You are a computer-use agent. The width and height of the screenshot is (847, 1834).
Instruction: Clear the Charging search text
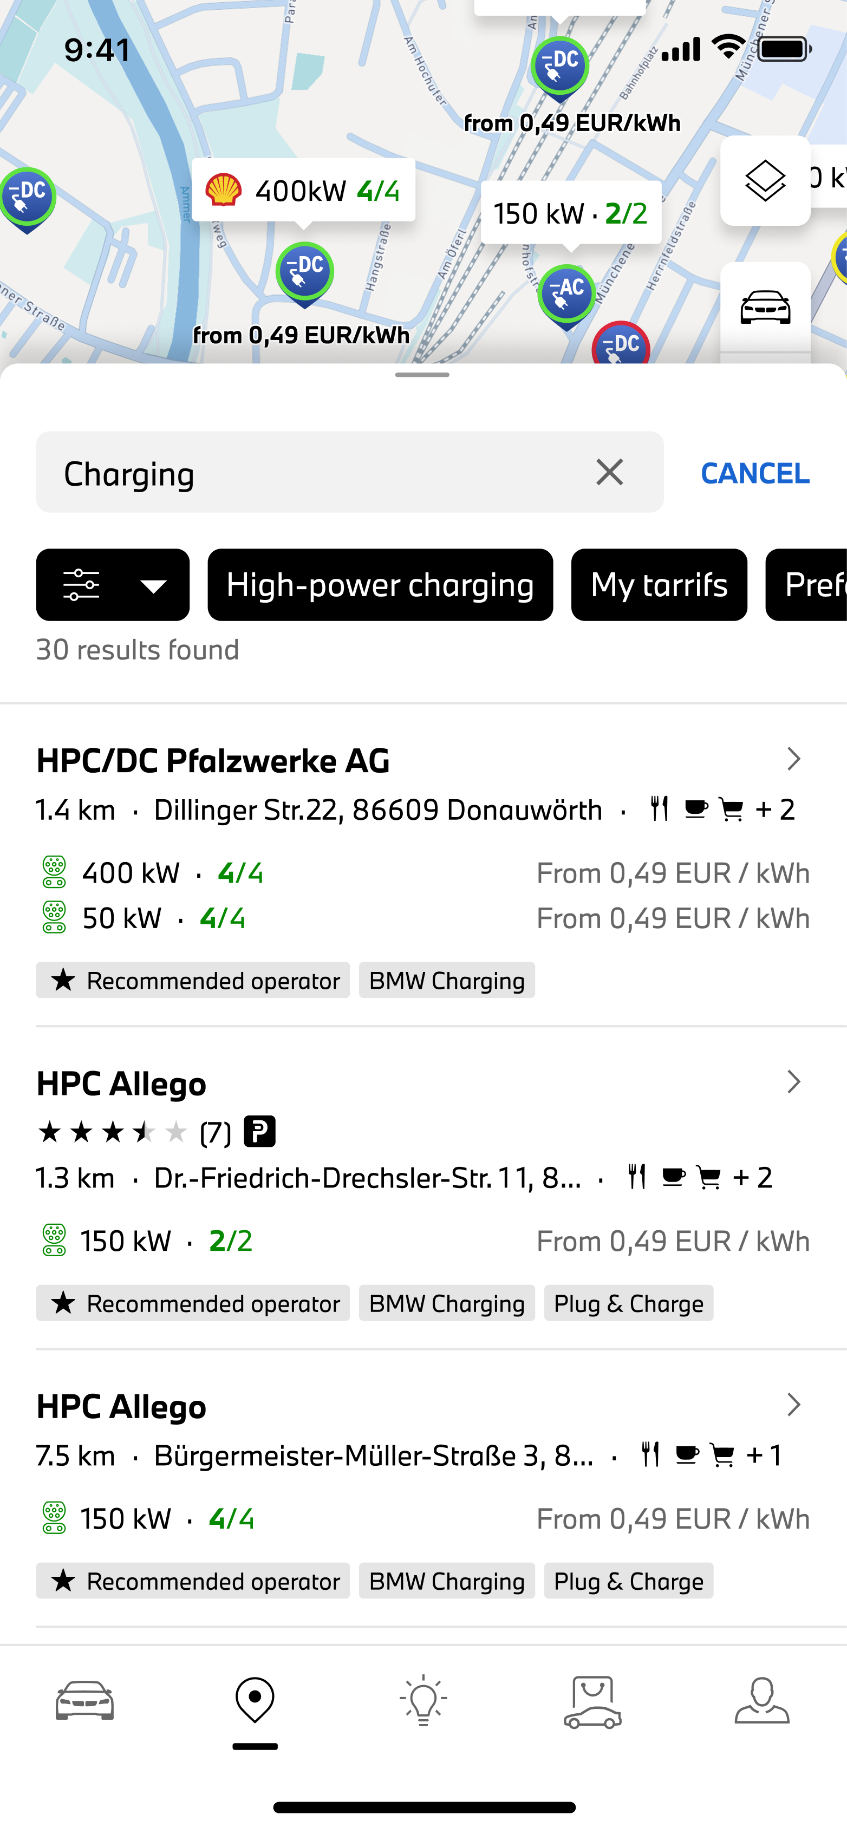coord(610,472)
